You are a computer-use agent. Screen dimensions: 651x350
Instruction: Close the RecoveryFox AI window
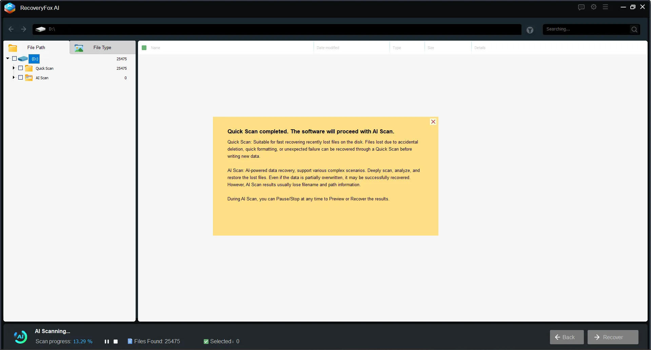[x=643, y=7]
